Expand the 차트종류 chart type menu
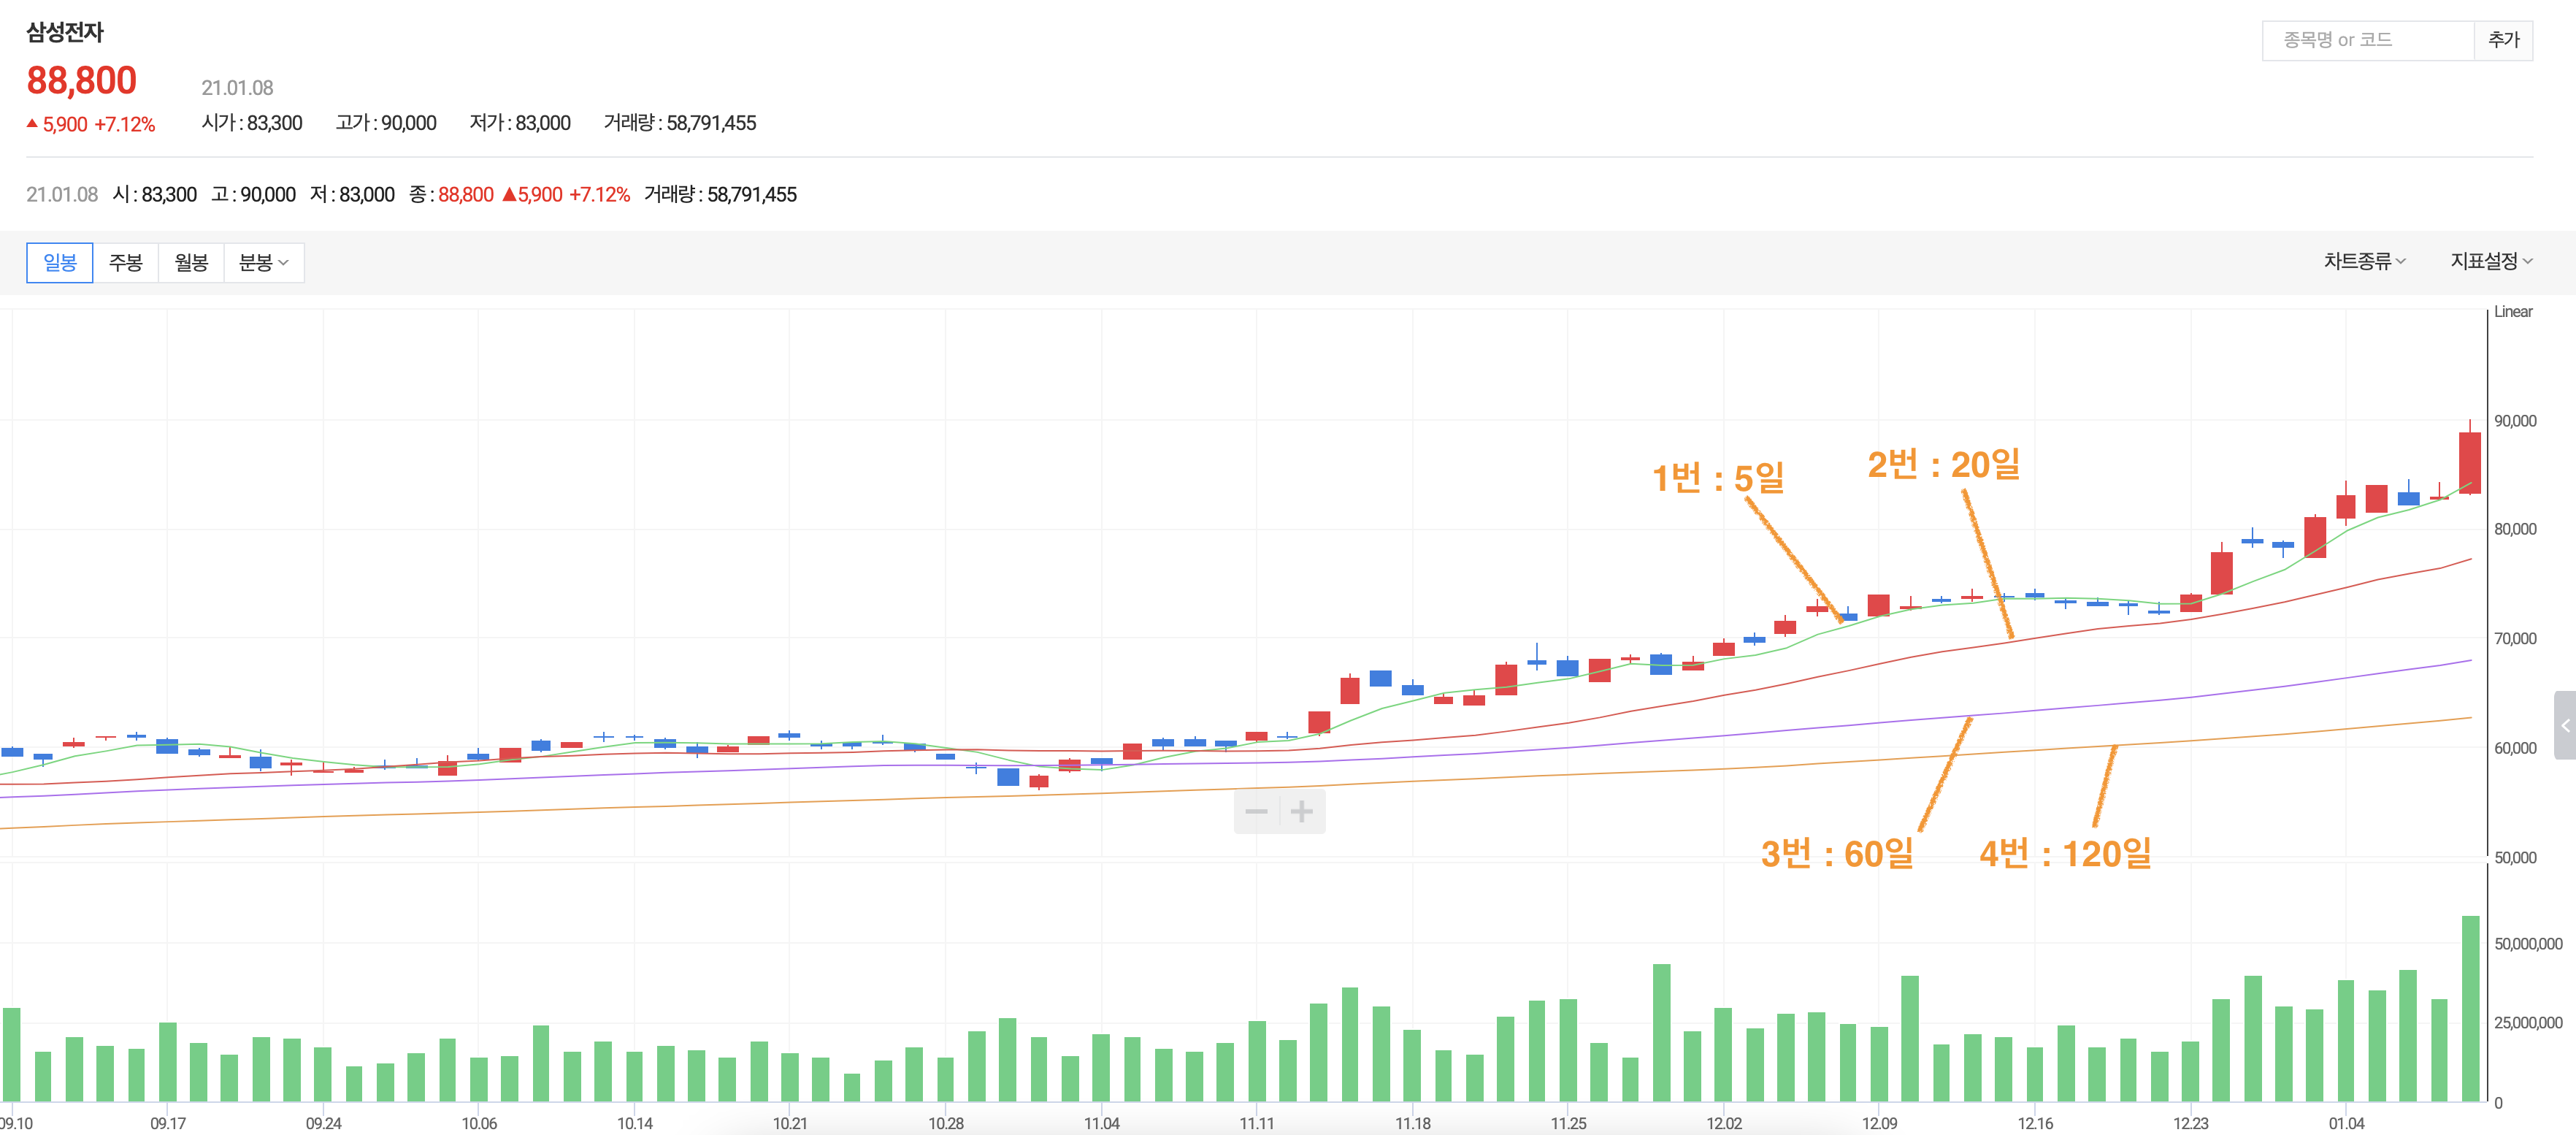The height and width of the screenshot is (1135, 2576). 2364,261
